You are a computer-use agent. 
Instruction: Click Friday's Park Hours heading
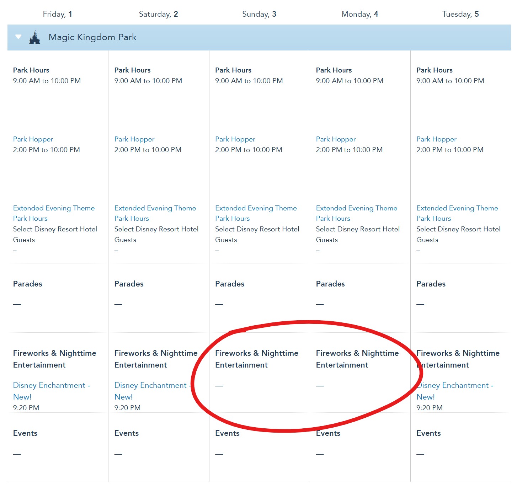31,70
